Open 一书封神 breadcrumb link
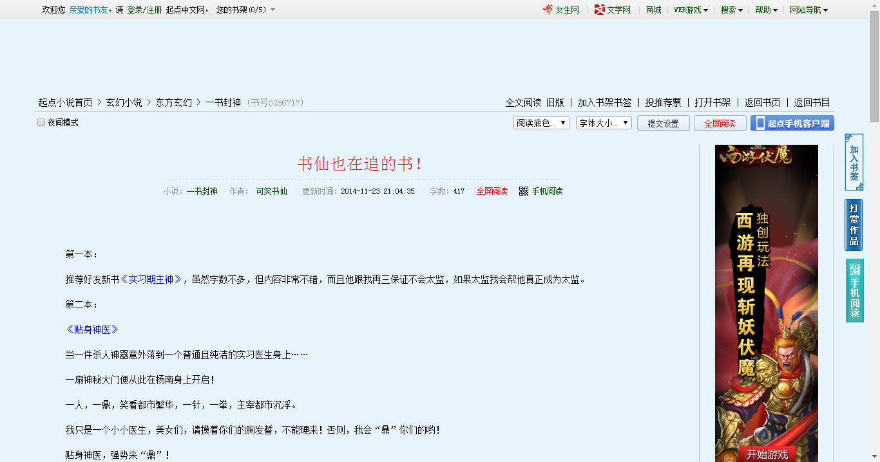This screenshot has width=880, height=462. [x=223, y=102]
